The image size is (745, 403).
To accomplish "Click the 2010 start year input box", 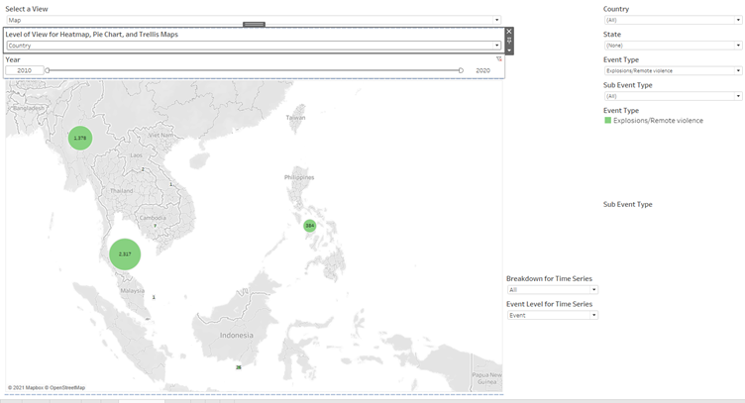I will [24, 70].
